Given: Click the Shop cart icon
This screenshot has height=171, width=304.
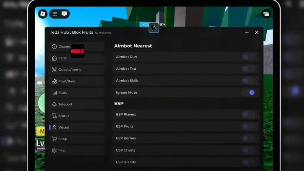Looking at the screenshot, I should point(54,139).
